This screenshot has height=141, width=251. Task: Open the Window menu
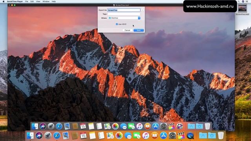tap(46, 2)
